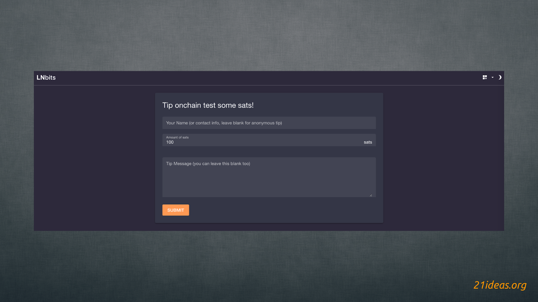Viewport: 538px width, 302px height.
Task: Click the sats unit suffix
Action: pos(368,142)
